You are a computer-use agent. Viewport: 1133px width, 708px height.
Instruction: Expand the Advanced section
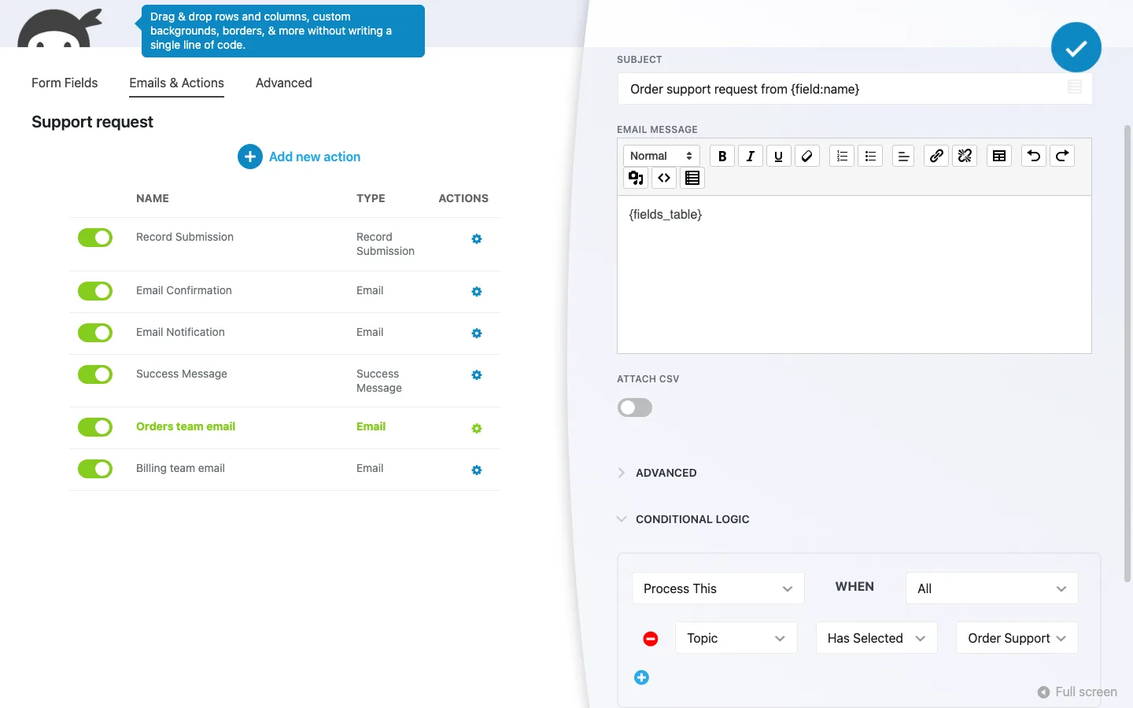point(657,473)
